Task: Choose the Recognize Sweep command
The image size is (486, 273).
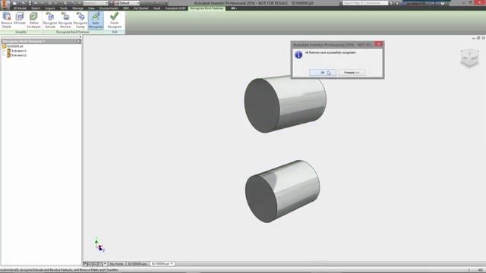Action: [x=80, y=20]
